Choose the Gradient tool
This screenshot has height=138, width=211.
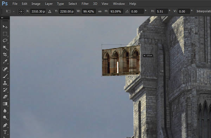[5, 104]
